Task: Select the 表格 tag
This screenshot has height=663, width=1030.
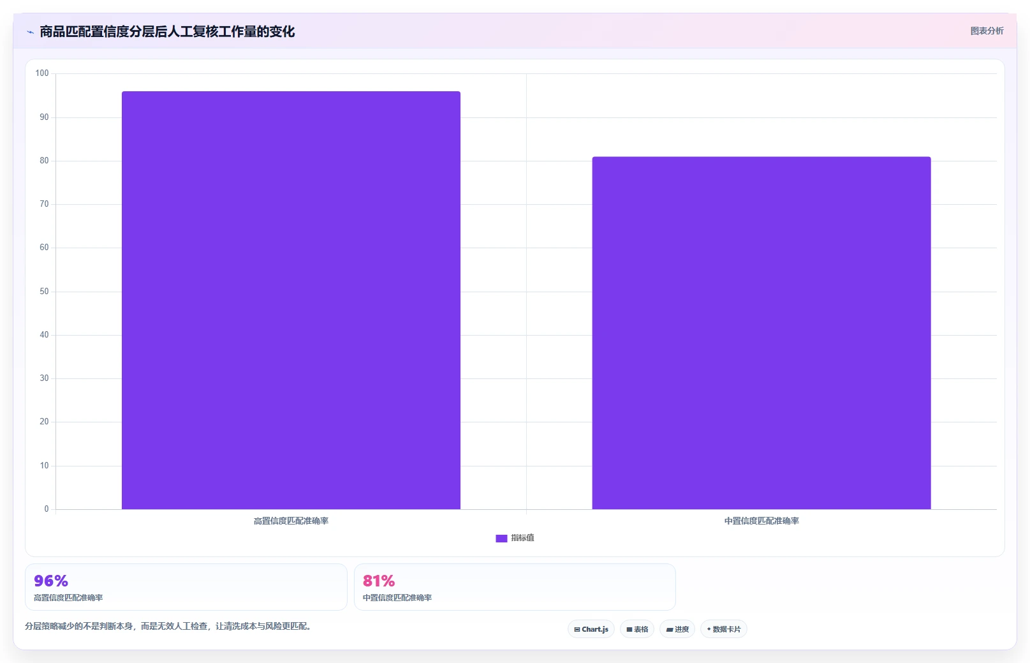Action: [637, 629]
